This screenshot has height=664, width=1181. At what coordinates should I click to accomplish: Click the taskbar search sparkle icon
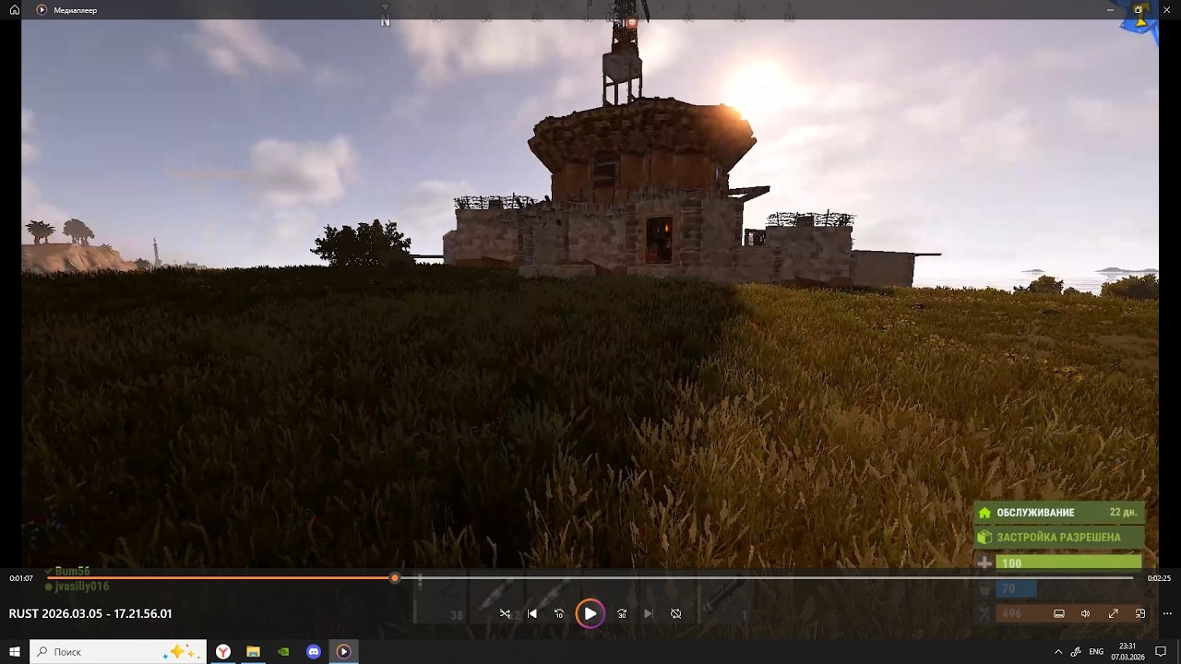tap(179, 651)
